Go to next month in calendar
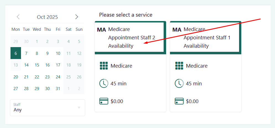Screen dimensions: 275x128 [77, 17]
